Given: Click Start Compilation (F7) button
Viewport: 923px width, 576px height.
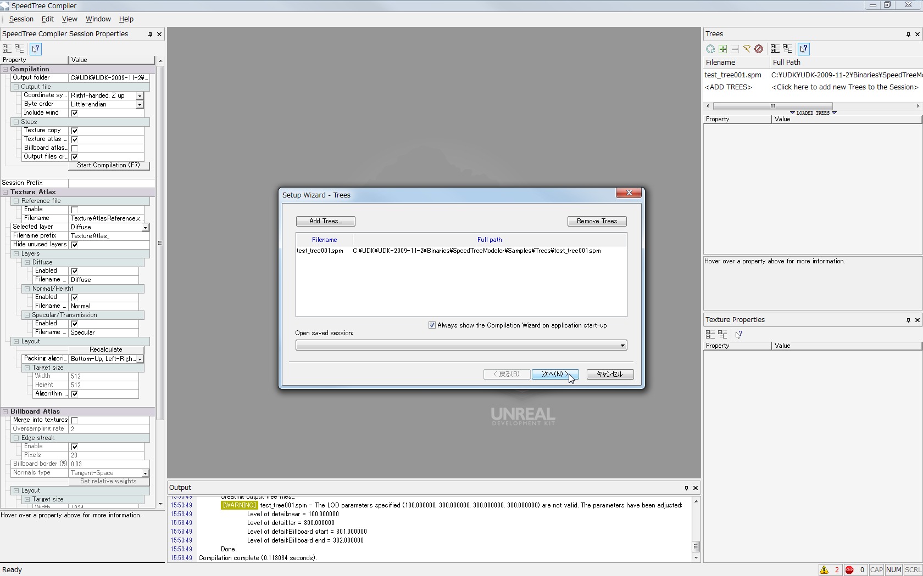Looking at the screenshot, I should pos(109,166).
